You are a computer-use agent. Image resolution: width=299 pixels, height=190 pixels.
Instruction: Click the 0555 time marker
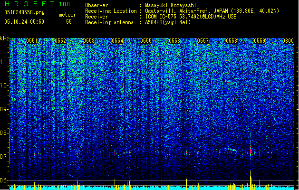[x=146, y=41]
